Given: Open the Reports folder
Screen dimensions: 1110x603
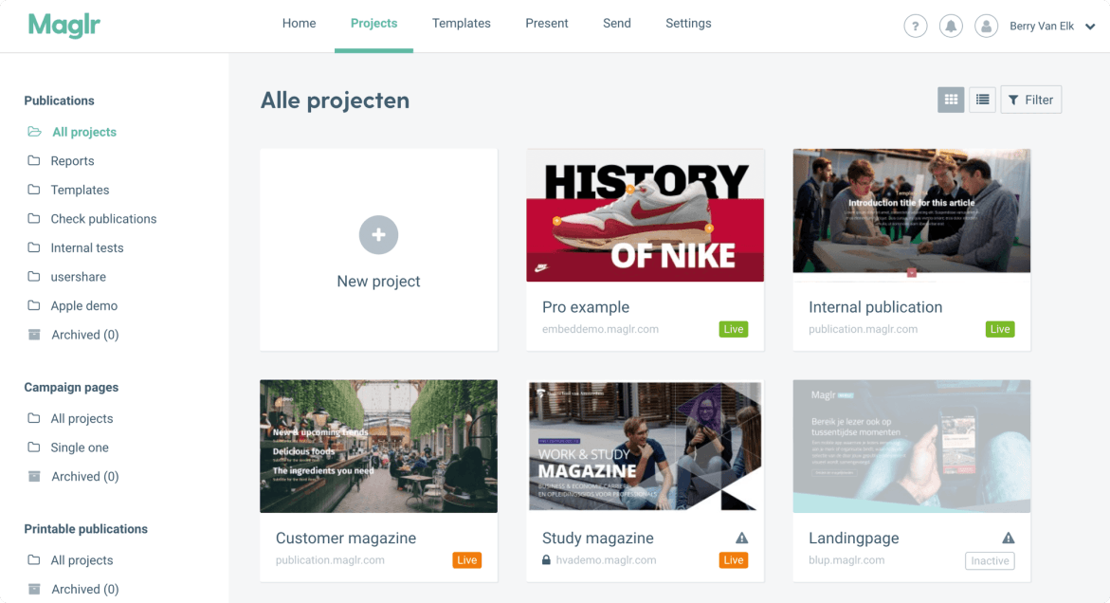Looking at the screenshot, I should 72,160.
